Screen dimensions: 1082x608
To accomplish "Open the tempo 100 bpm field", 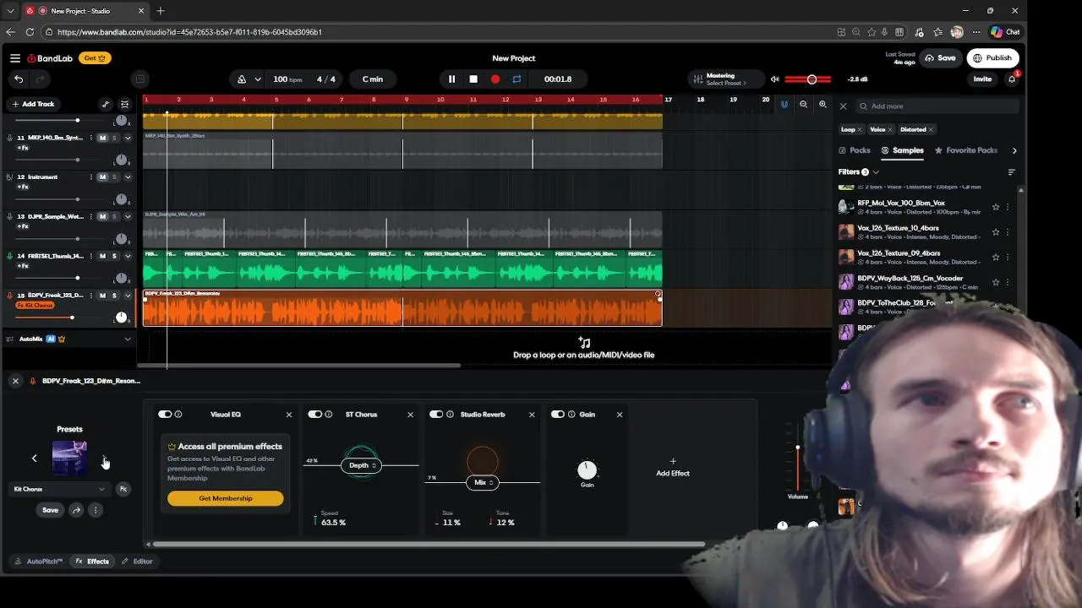I will [287, 79].
